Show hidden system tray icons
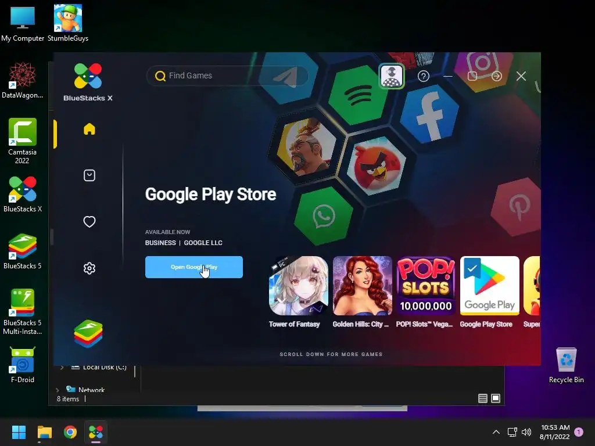Screen dimensions: 595x446 (x=496, y=432)
